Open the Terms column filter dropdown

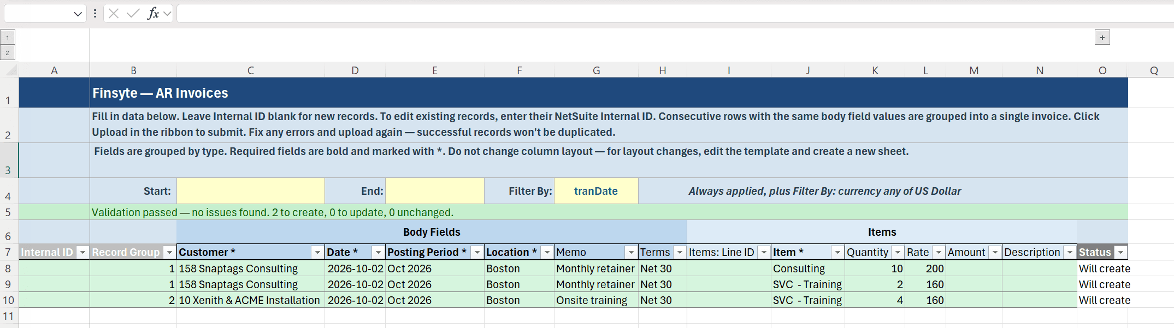[680, 252]
